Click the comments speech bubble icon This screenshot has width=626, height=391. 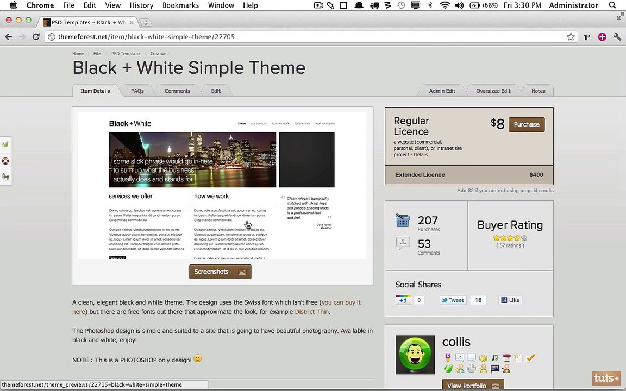pyautogui.click(x=403, y=243)
